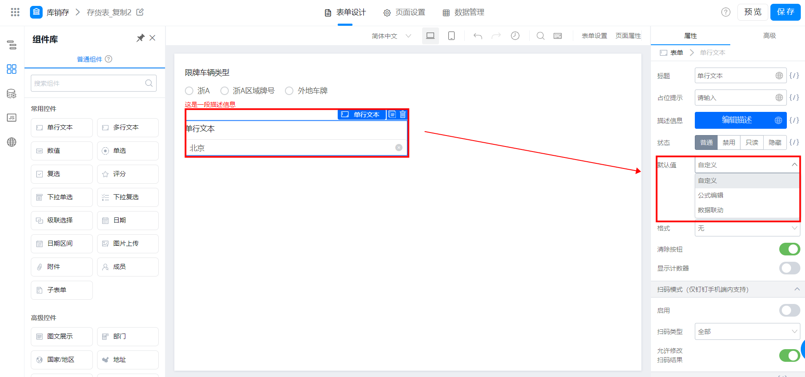The height and width of the screenshot is (377, 805).
Task: Copy the selected 单行文本 field
Action: (x=392, y=114)
